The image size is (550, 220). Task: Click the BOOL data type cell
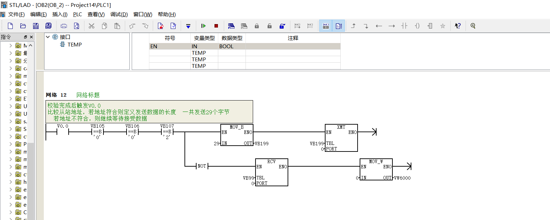[232, 46]
